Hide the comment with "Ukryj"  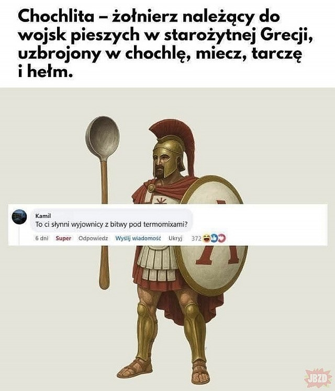pos(175,238)
